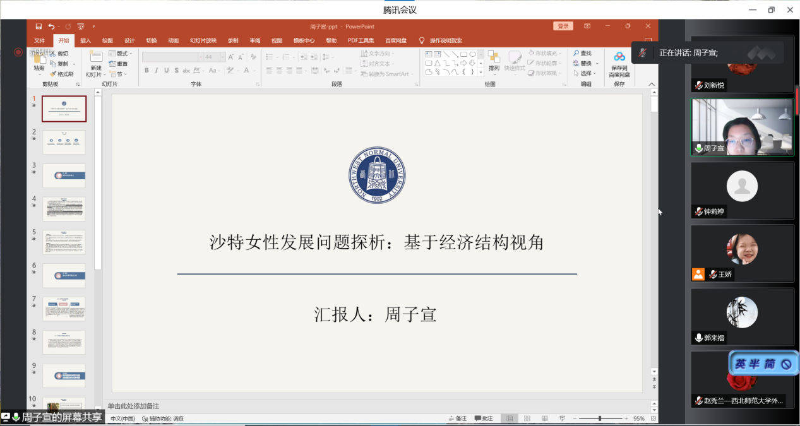Activate Format Painter (格式刷)
The height and width of the screenshot is (426, 800).
click(x=61, y=74)
